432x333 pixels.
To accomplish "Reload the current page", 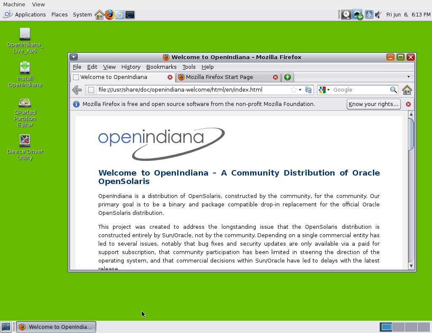I will [308, 90].
